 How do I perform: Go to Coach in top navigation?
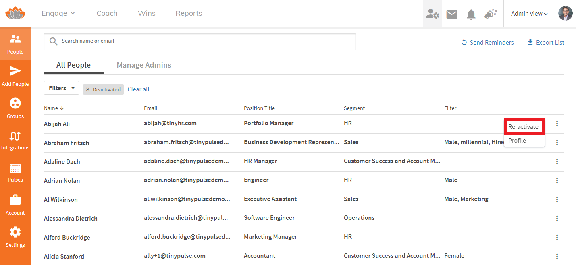[107, 13]
